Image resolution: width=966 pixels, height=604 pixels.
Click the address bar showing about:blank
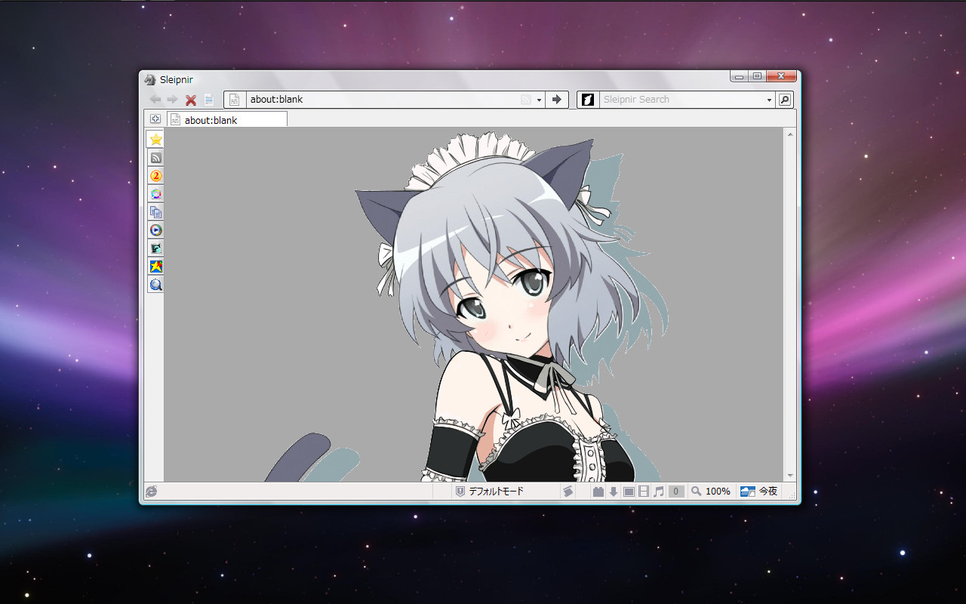pyautogui.click(x=383, y=100)
